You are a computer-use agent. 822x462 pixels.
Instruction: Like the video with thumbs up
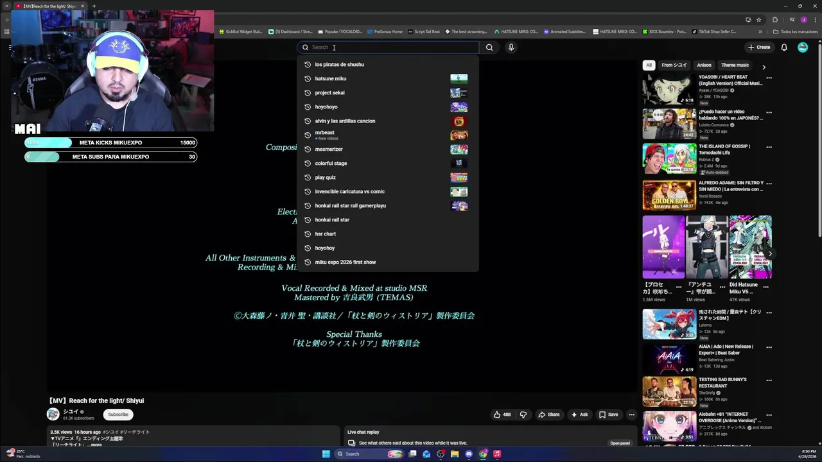(x=502, y=415)
